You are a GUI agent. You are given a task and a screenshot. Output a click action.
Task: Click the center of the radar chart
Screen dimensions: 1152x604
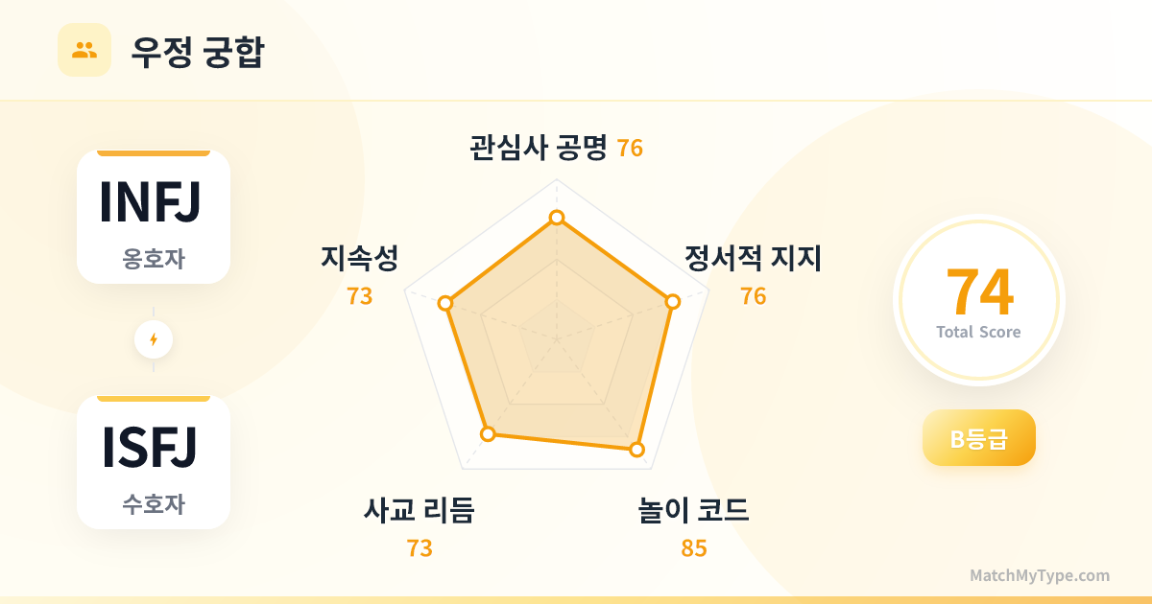(556, 338)
